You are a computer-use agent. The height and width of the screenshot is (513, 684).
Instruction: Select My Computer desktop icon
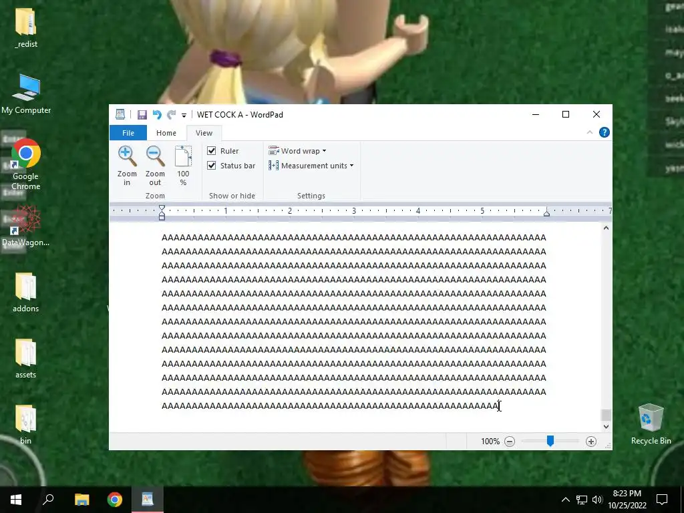tap(26, 94)
